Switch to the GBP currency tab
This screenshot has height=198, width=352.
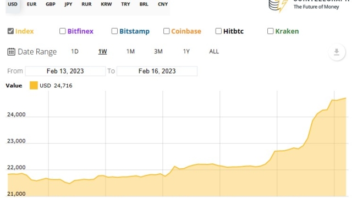click(x=51, y=4)
